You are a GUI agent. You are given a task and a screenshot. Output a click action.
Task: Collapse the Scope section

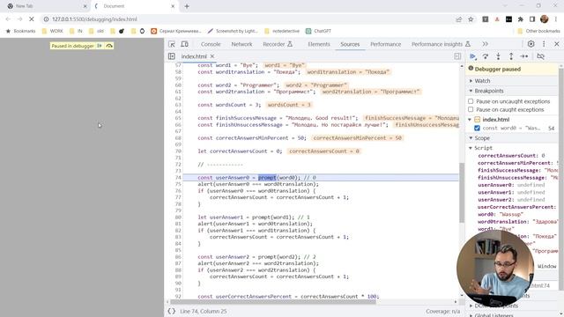click(x=482, y=138)
